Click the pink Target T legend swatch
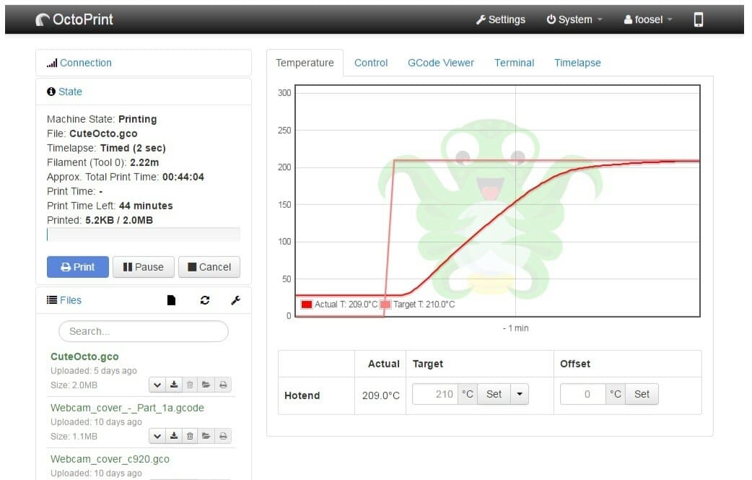The width and height of the screenshot is (752, 480). pyautogui.click(x=385, y=305)
